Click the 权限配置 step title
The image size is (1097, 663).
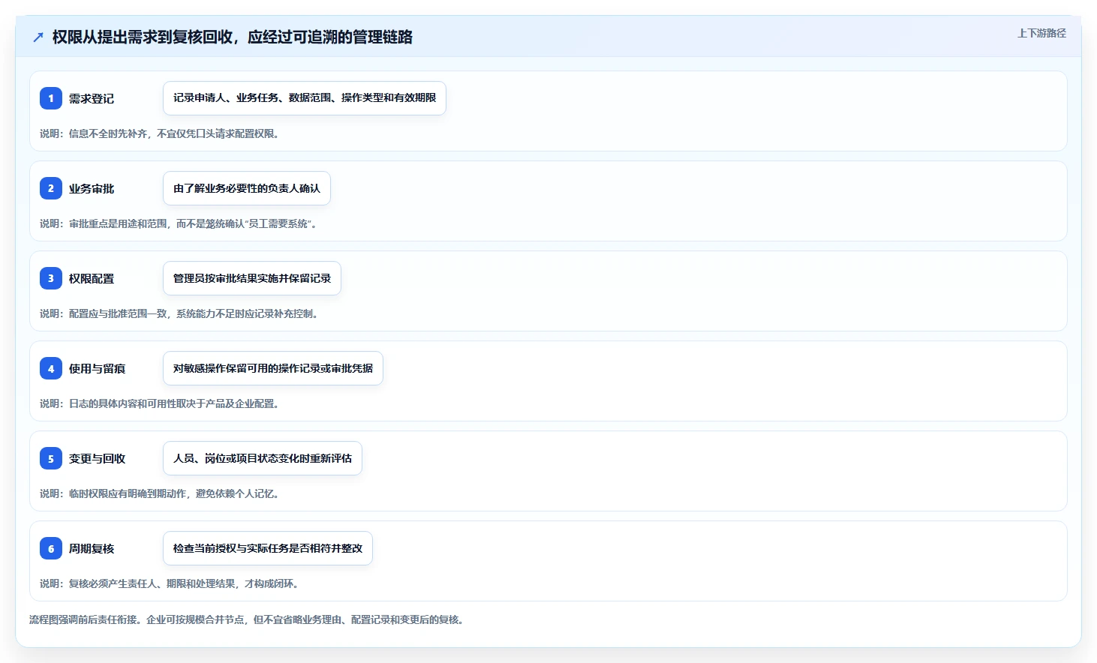click(92, 278)
